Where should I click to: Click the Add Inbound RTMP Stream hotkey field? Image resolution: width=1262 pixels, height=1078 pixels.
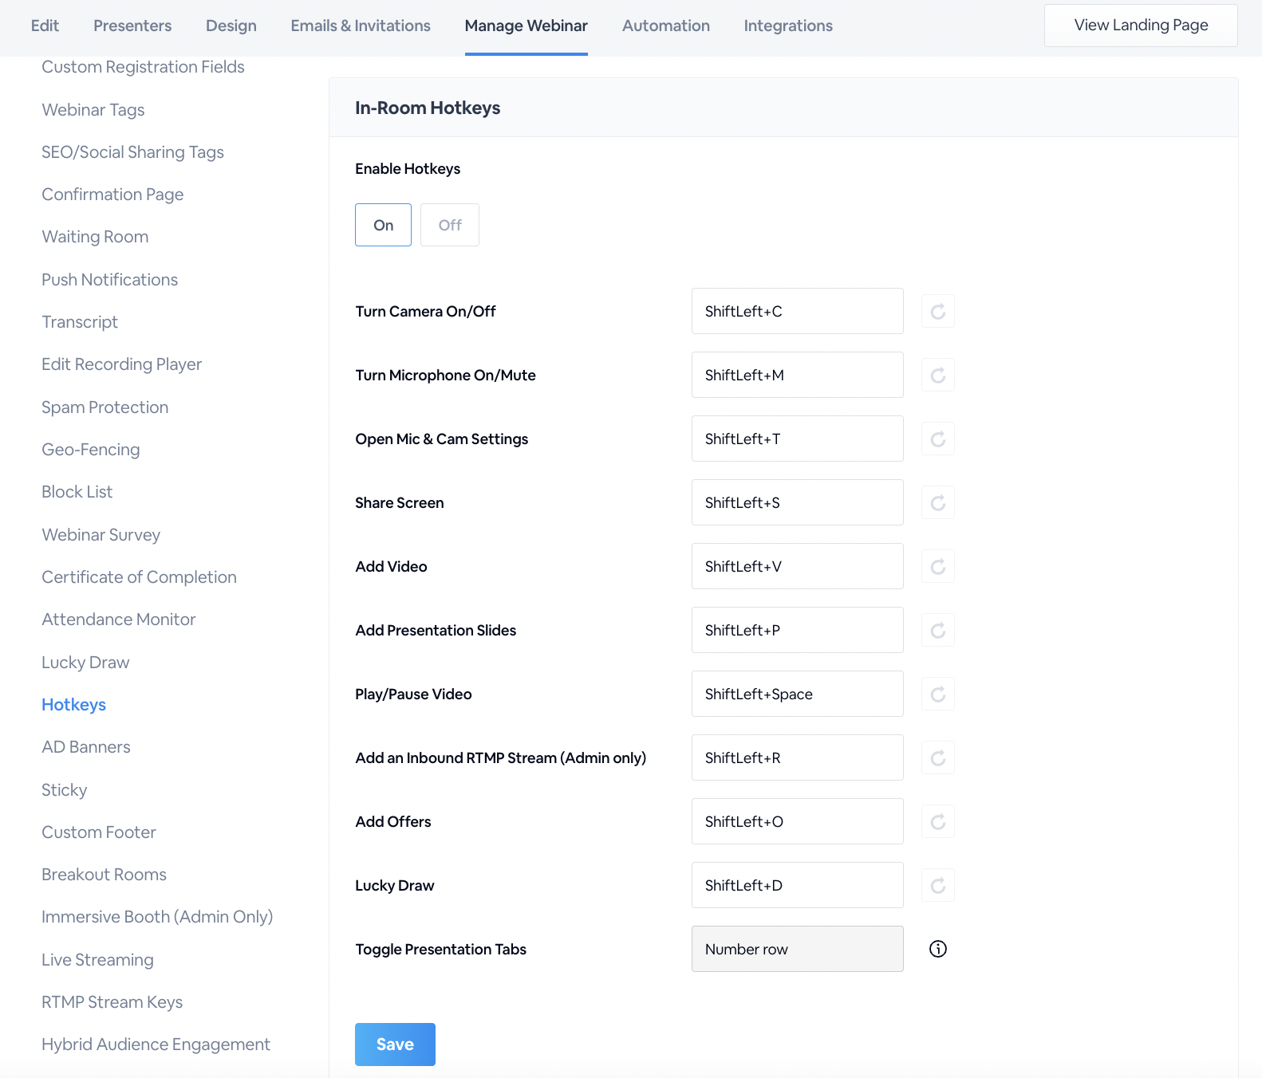click(x=797, y=757)
